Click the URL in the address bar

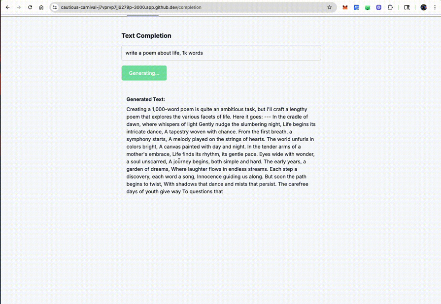click(131, 7)
